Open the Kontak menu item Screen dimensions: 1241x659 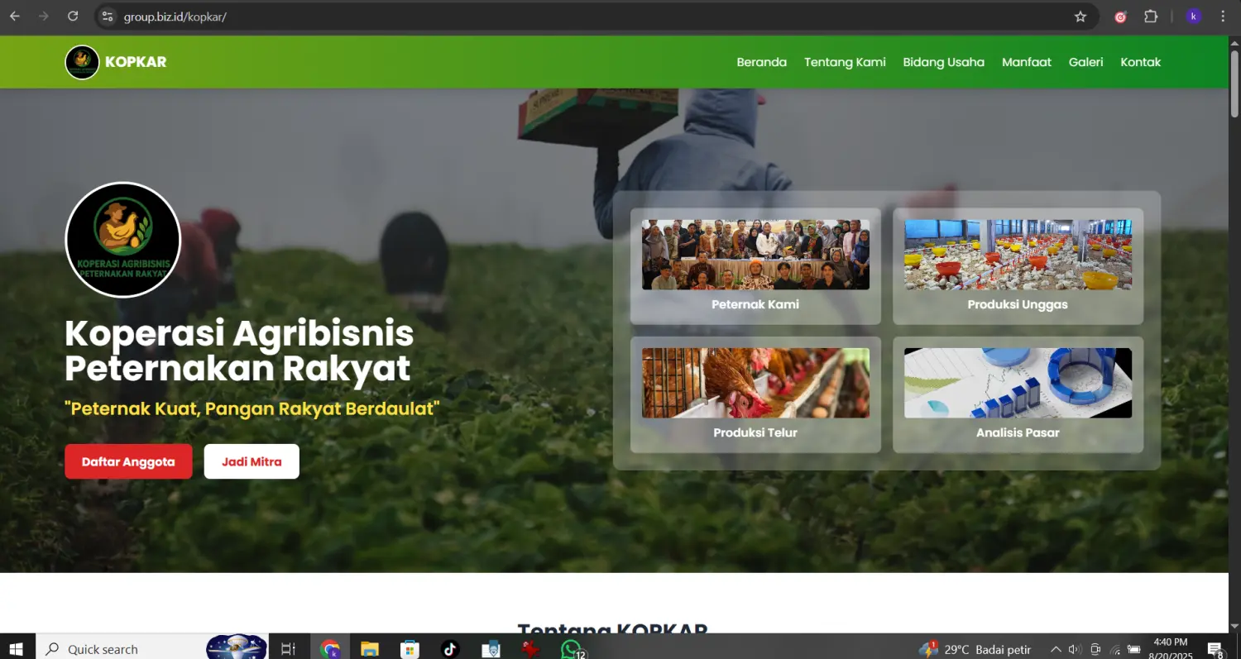1140,61
